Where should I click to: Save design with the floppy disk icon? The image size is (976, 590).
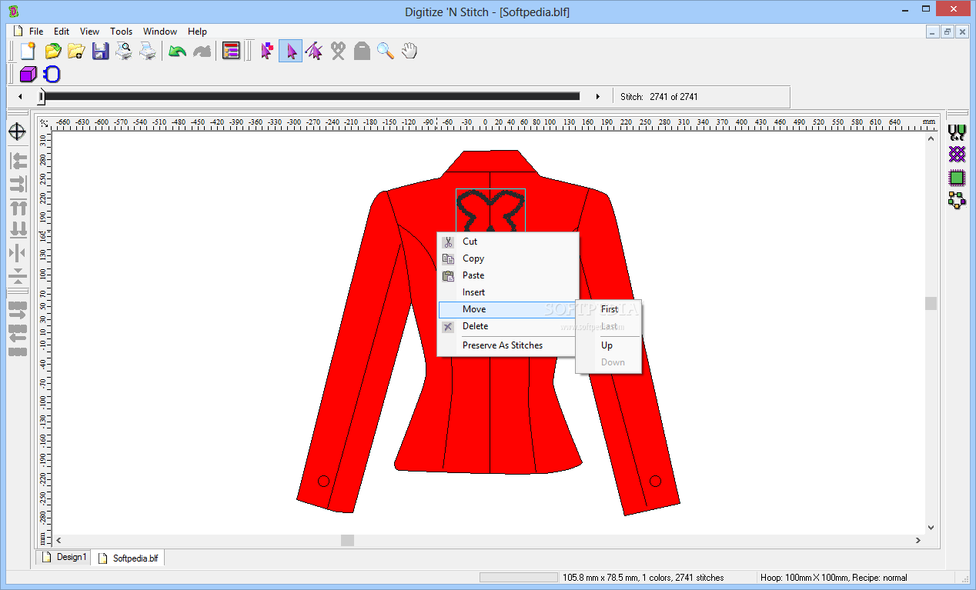tap(99, 52)
